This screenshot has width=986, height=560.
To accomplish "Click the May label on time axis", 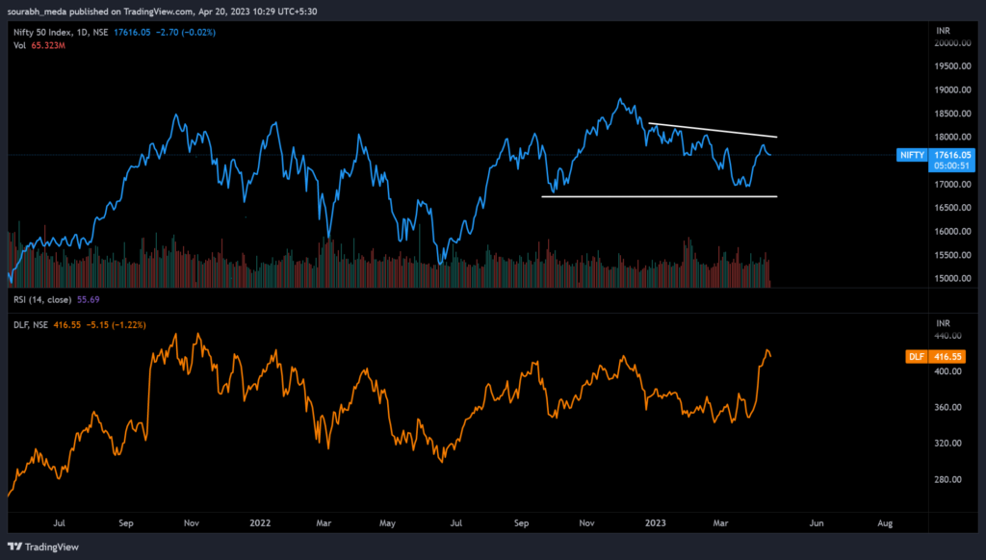I will point(387,522).
